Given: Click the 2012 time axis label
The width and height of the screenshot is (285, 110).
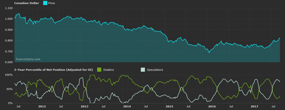Looking at the screenshot, I should (42, 106).
